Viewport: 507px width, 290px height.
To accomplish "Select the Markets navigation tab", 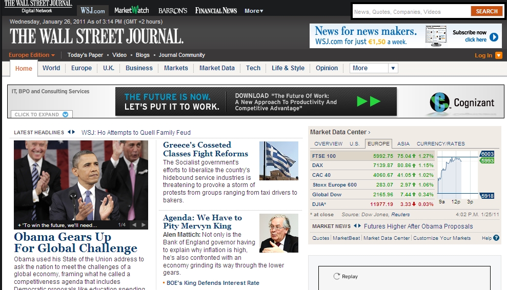I will coord(176,68).
